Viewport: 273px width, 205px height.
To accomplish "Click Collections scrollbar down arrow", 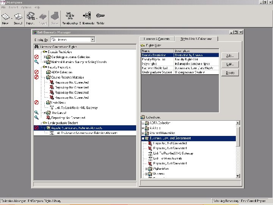I will coord(238,176).
